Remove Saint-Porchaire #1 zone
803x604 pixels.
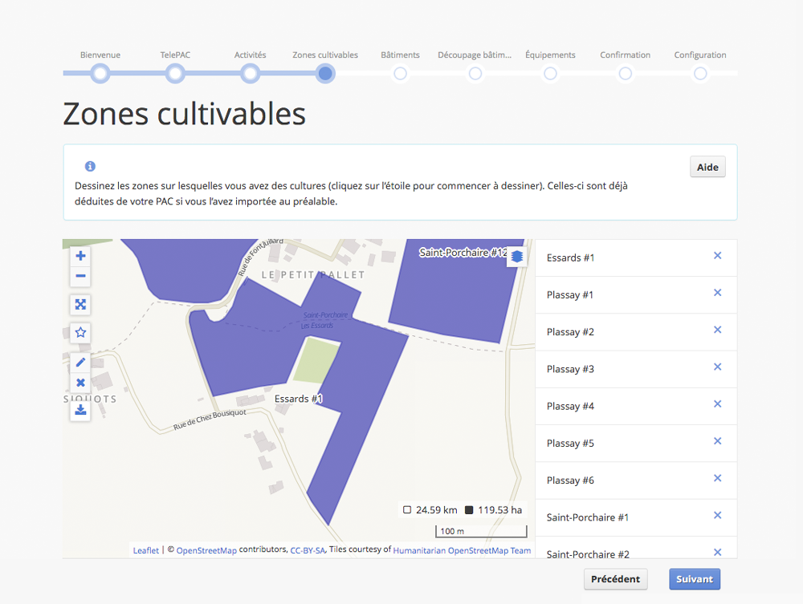point(717,515)
